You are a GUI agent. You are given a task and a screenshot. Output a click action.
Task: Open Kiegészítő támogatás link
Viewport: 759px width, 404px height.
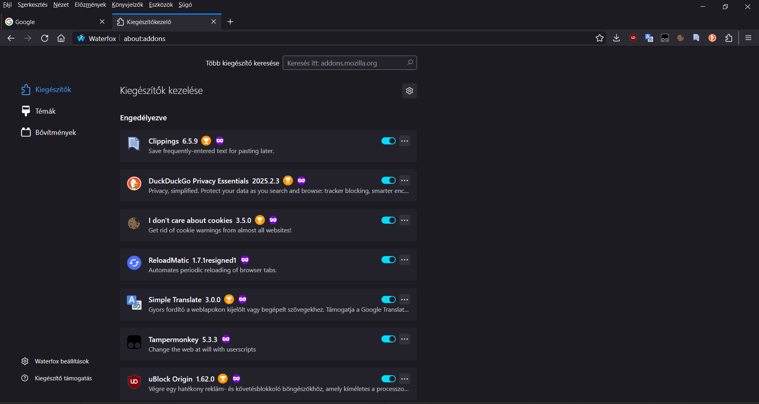[57, 378]
